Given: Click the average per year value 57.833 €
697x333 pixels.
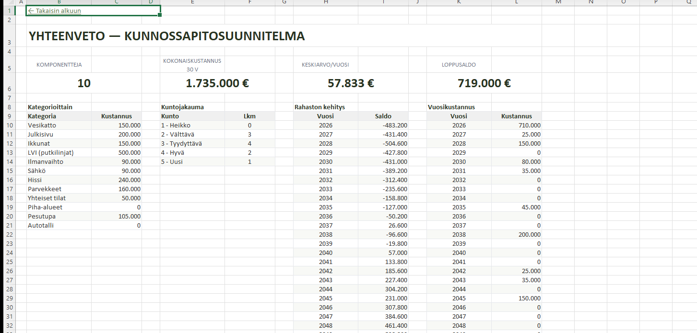Looking at the screenshot, I should [351, 83].
